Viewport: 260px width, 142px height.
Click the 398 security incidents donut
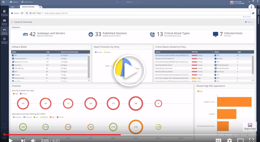[x=136, y=103]
